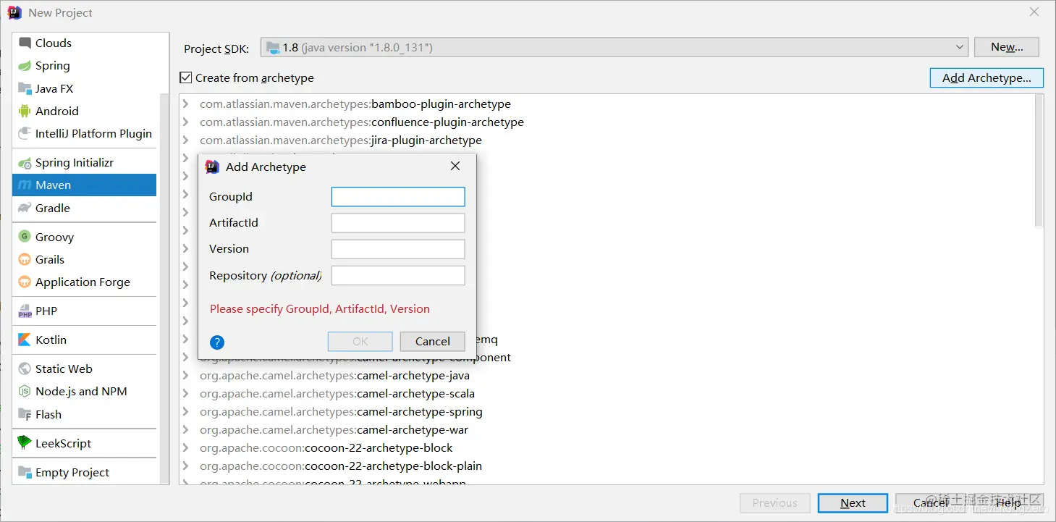
Task: Select Empty Project type
Action: click(x=84, y=472)
